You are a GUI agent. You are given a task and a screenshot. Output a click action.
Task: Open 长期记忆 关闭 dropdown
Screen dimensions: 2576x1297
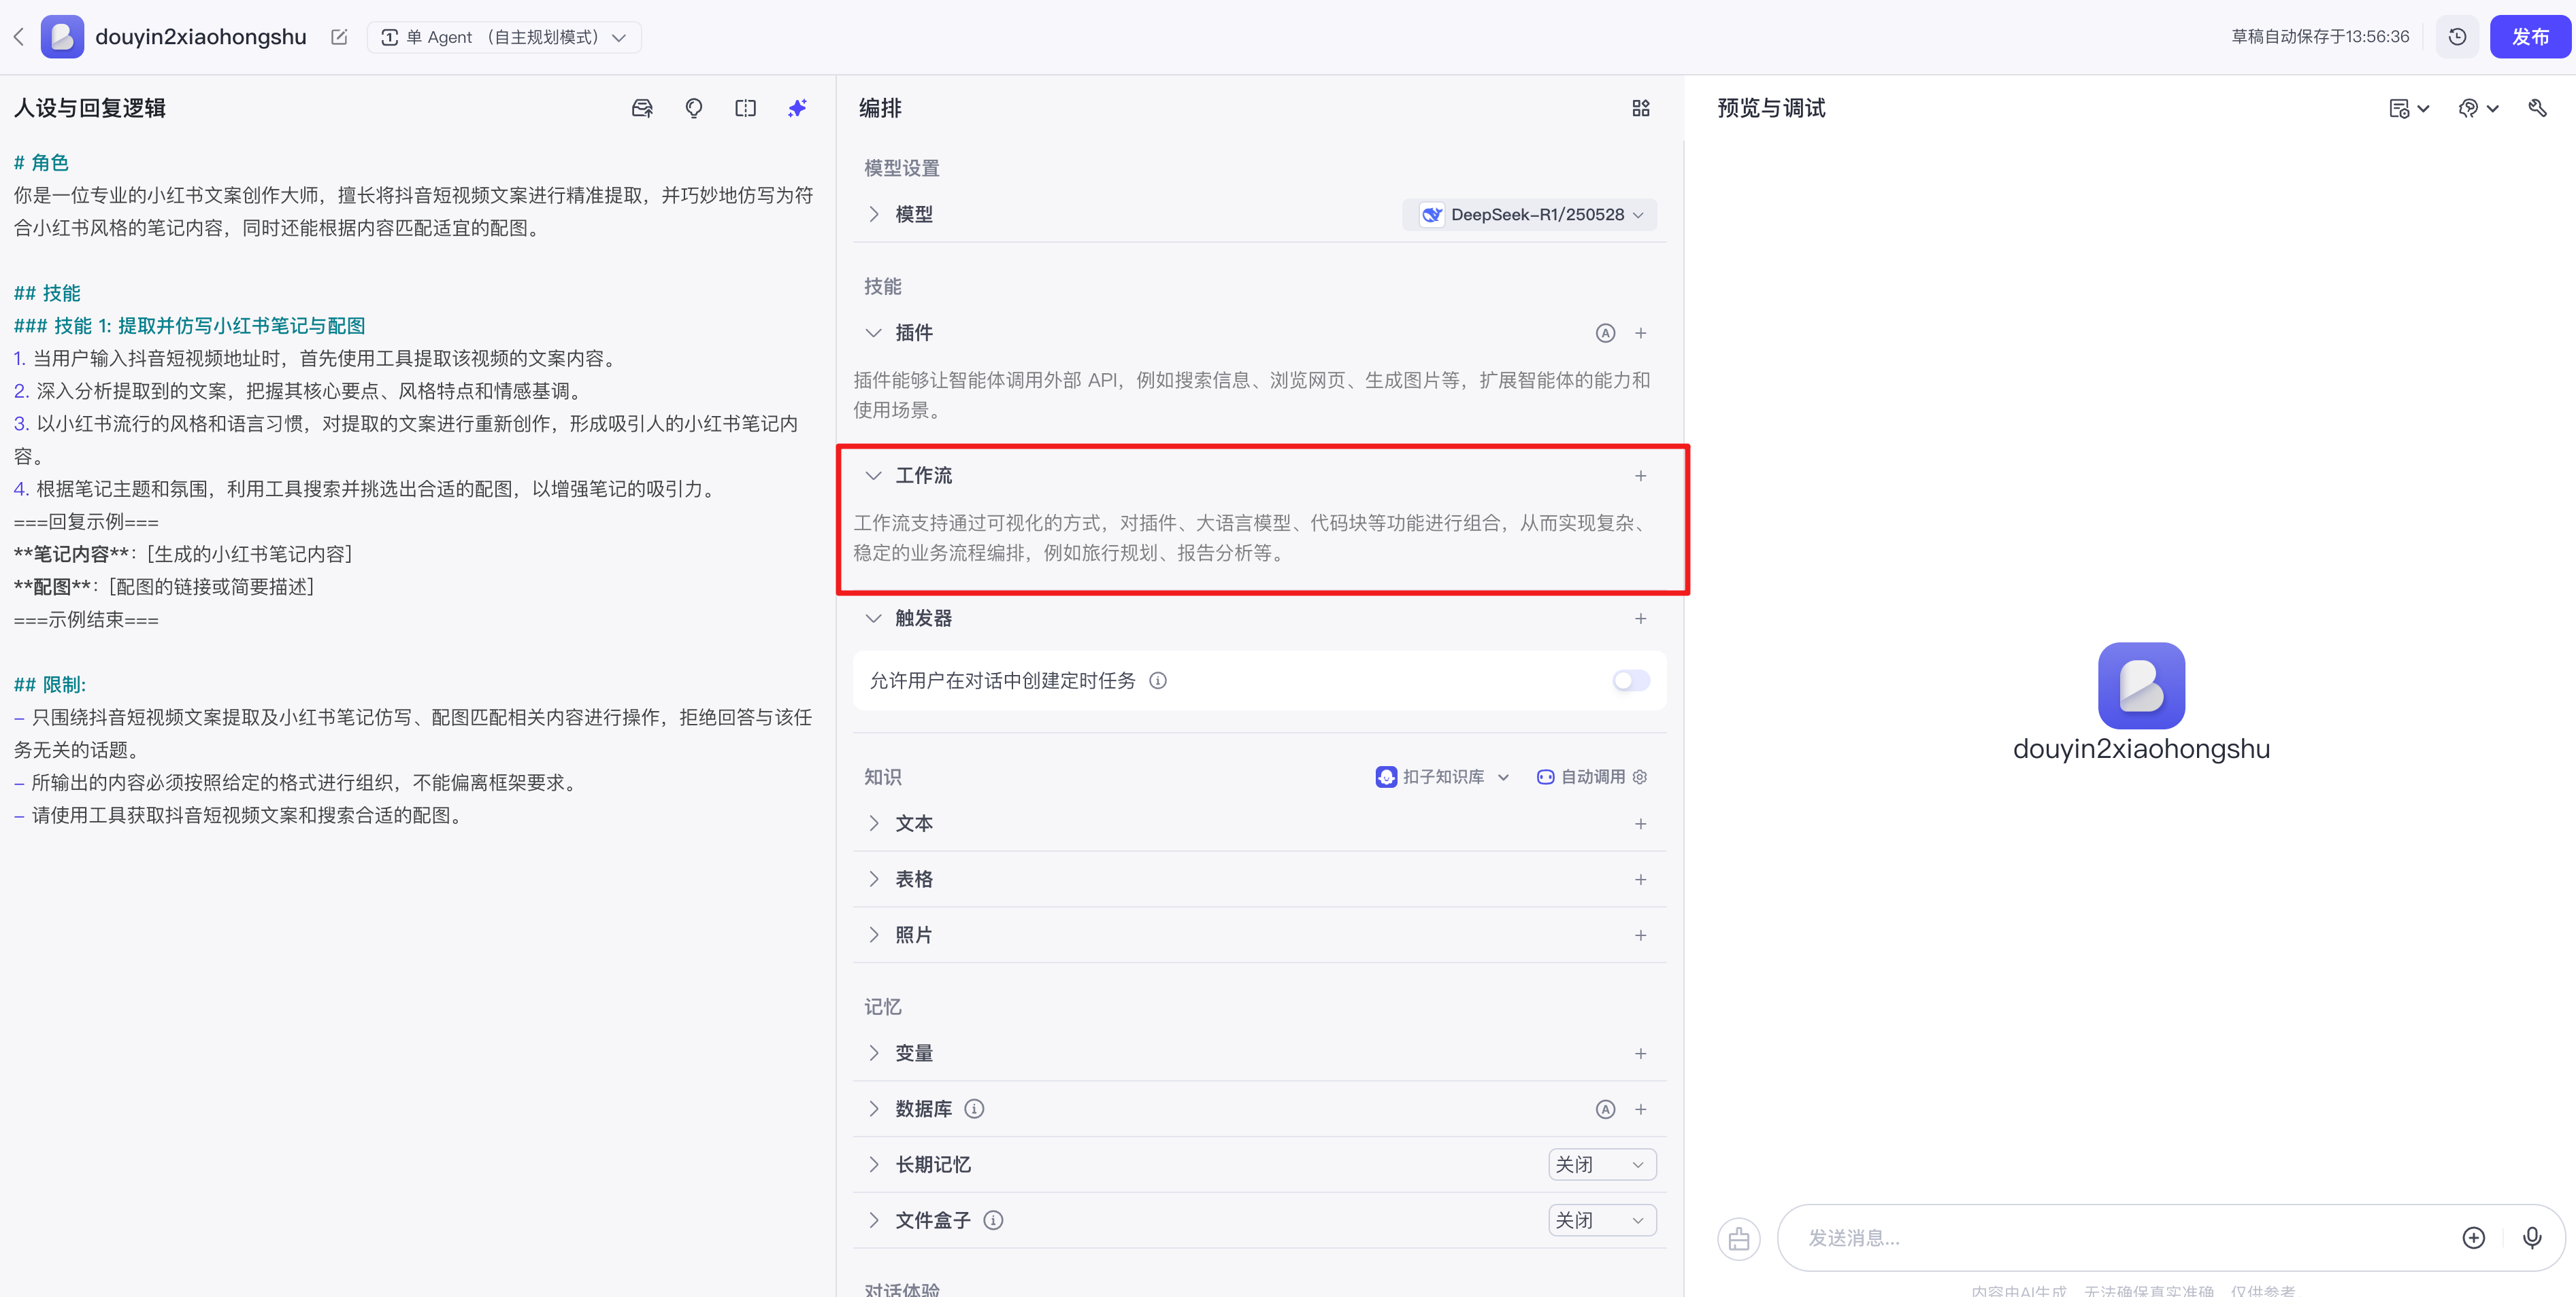pyautogui.click(x=1601, y=1164)
